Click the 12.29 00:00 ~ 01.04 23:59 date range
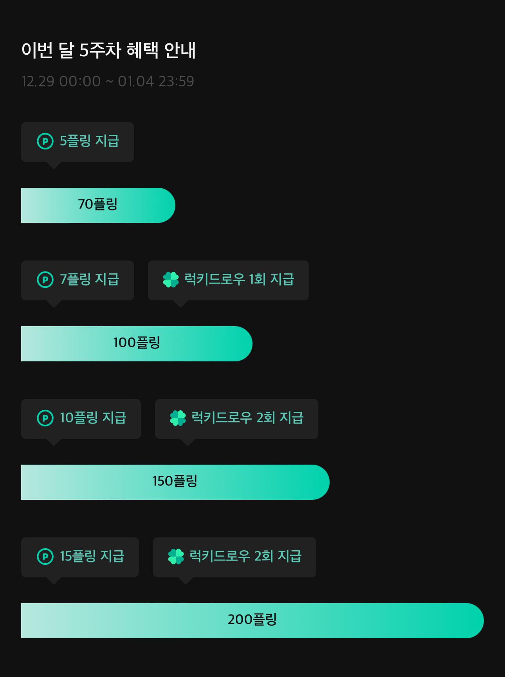The width and height of the screenshot is (505, 677). tap(108, 81)
